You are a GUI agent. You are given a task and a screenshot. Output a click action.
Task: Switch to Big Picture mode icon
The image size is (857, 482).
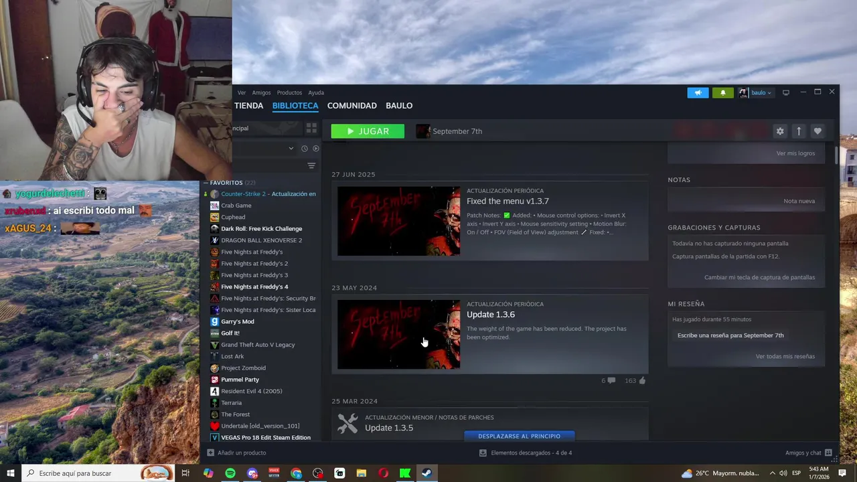coord(786,92)
